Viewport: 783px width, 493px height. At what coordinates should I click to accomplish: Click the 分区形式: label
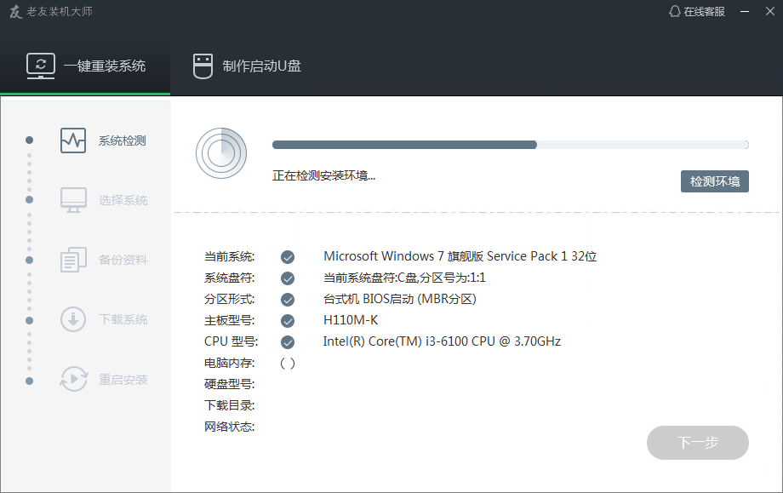click(229, 299)
